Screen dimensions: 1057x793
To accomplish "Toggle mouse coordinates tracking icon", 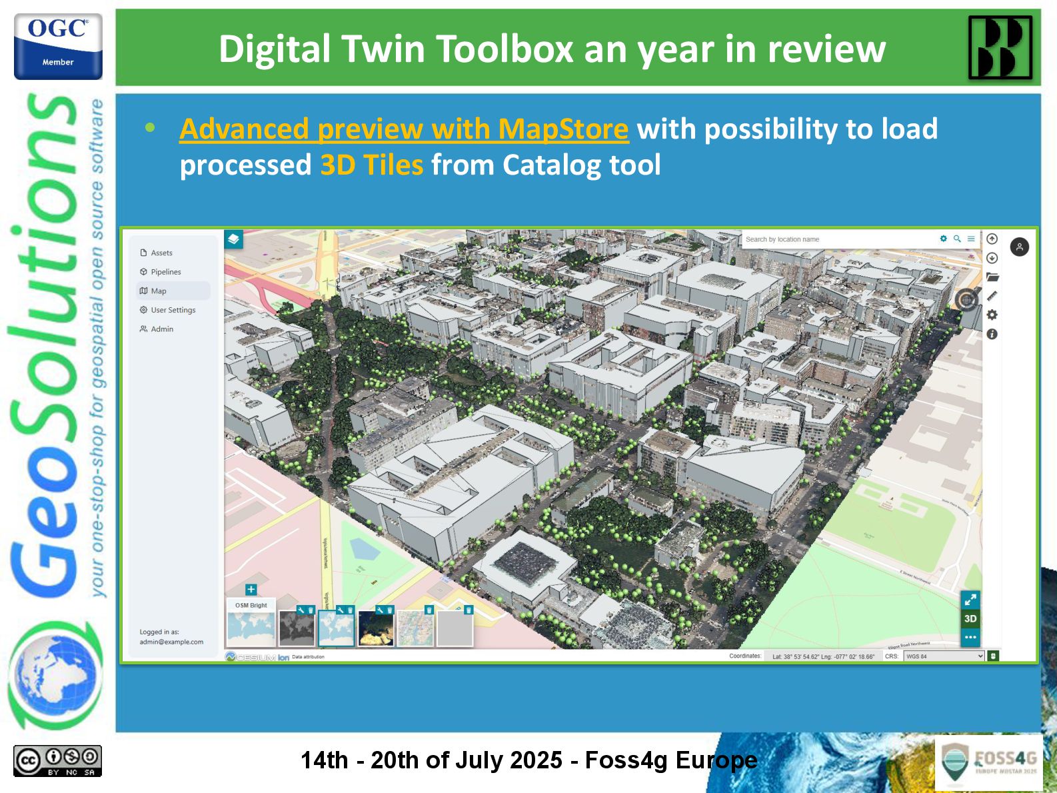I will (993, 656).
